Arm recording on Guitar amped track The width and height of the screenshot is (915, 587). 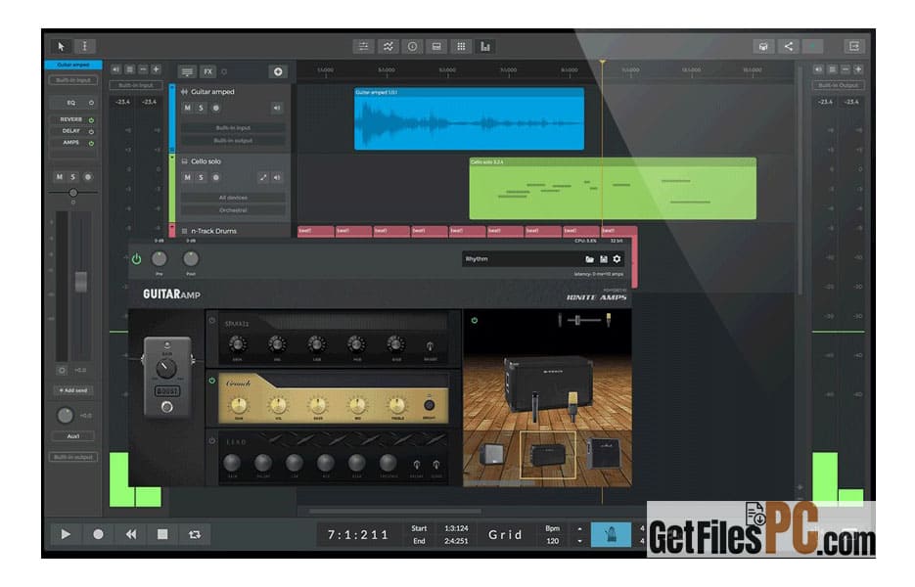pyautogui.click(x=215, y=108)
